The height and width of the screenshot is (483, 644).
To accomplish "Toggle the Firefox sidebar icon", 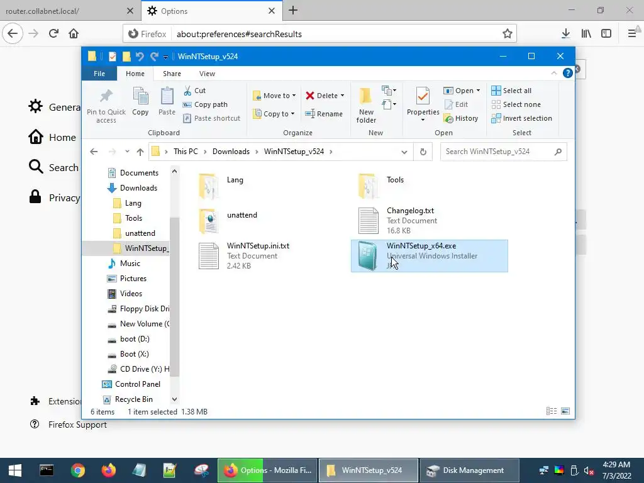I will (x=606, y=34).
